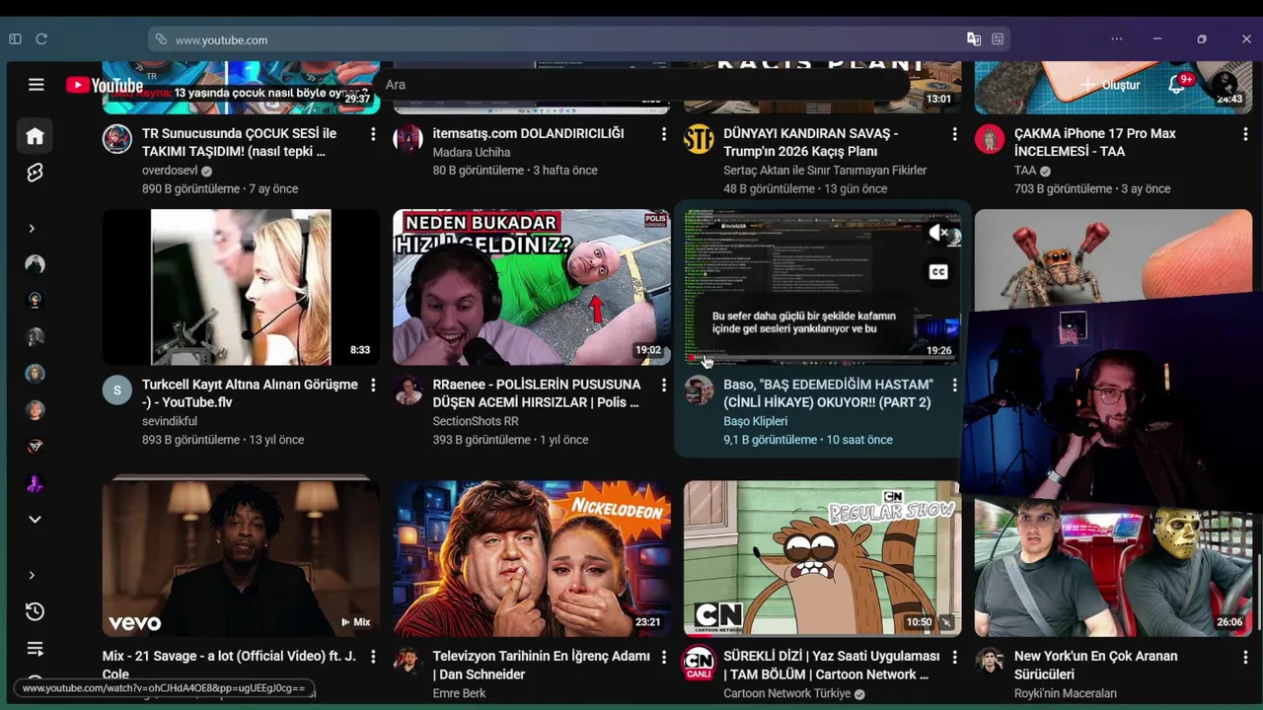
Task: Open Emre Berk channel avatar
Action: pos(408,662)
